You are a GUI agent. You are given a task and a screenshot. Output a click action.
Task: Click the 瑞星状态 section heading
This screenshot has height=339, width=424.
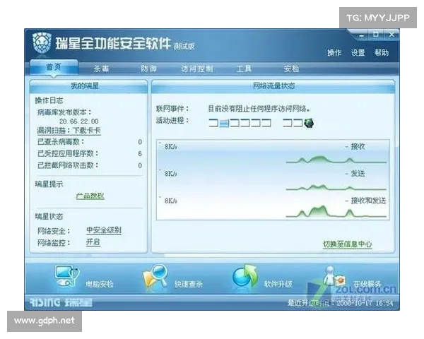[x=49, y=217]
